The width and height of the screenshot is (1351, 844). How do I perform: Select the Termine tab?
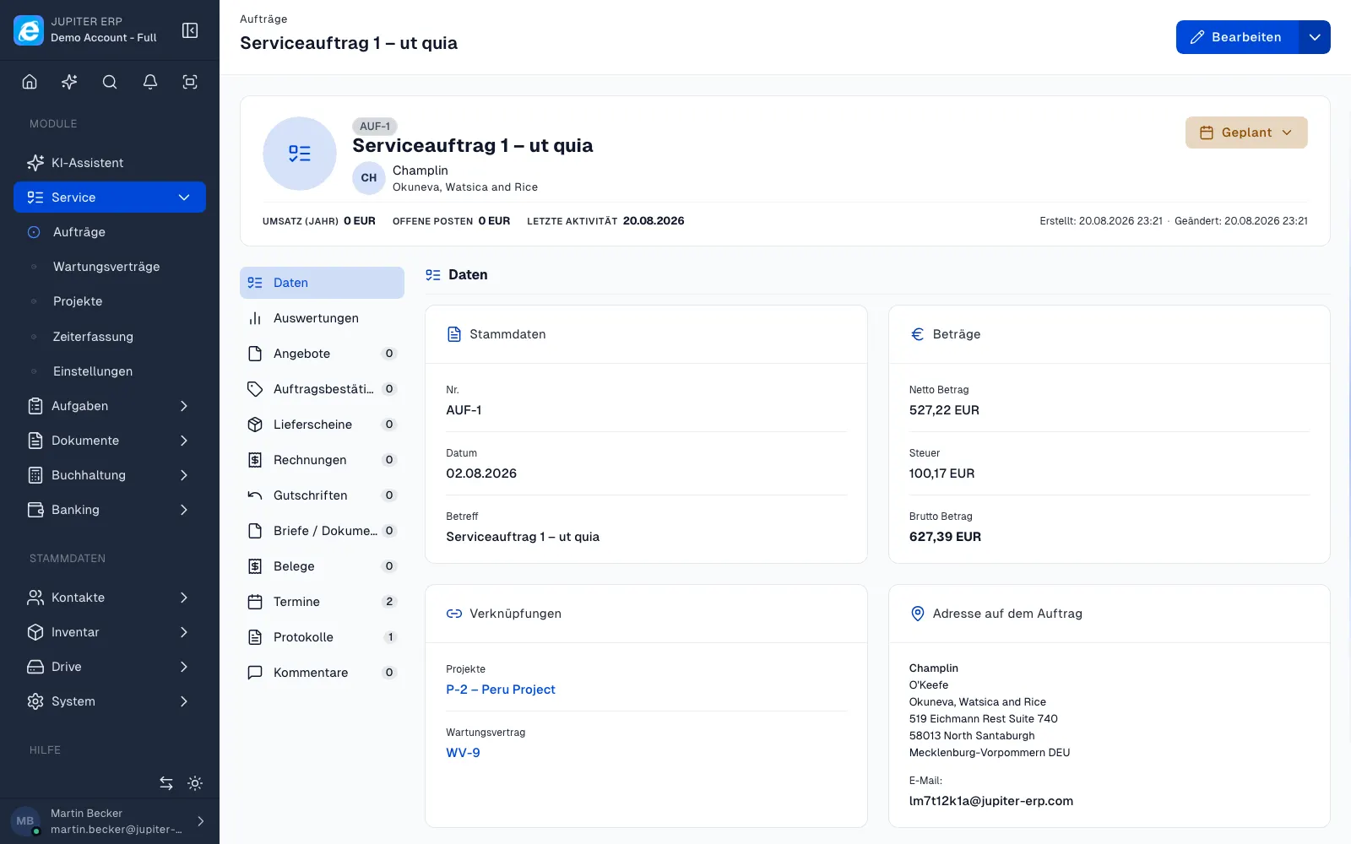322,602
